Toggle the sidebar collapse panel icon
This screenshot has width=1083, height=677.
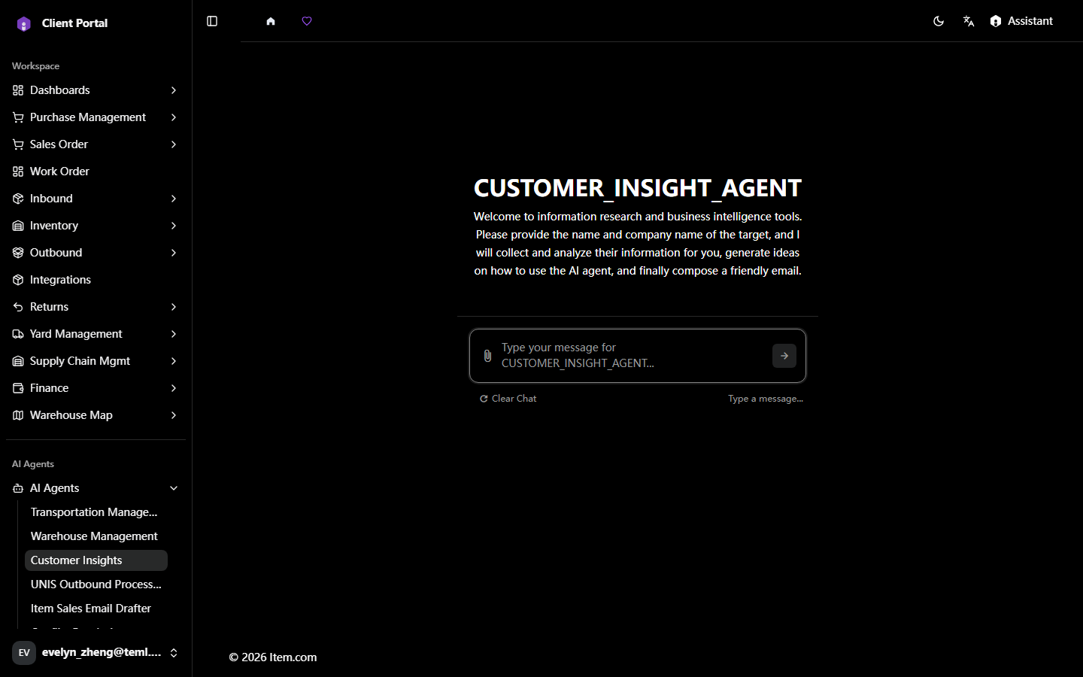coord(212,21)
